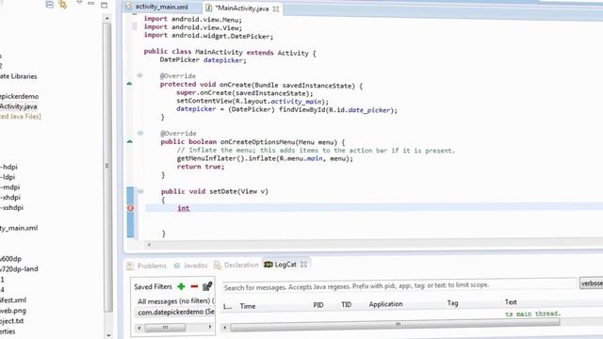Click the 'DatePicker datepicker;' field line
The width and height of the screenshot is (603, 339).
204,60
